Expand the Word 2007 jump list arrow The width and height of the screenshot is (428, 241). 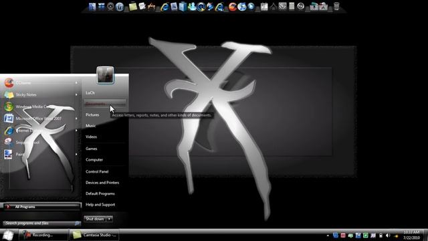click(76, 118)
